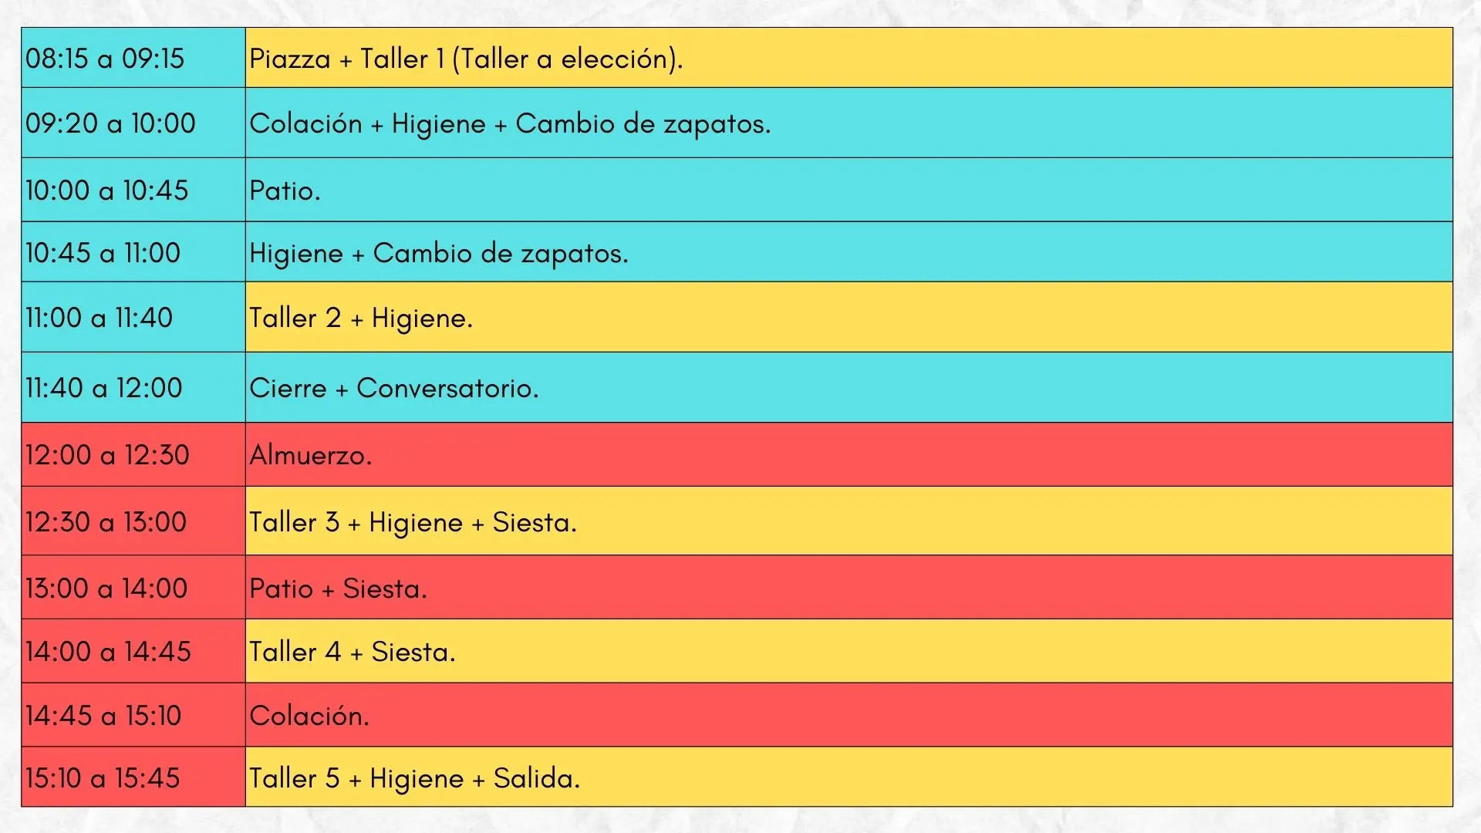Screen dimensions: 1481x833
Task: Select the 10:00 a 10:45 time cell
Action: pos(133,190)
